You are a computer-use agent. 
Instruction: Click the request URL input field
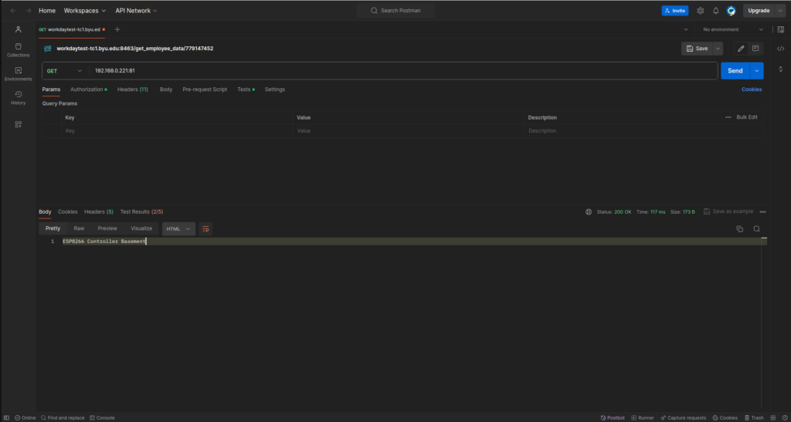pos(403,71)
